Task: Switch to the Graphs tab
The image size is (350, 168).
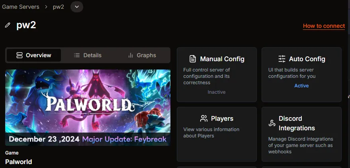Action: click(x=142, y=55)
